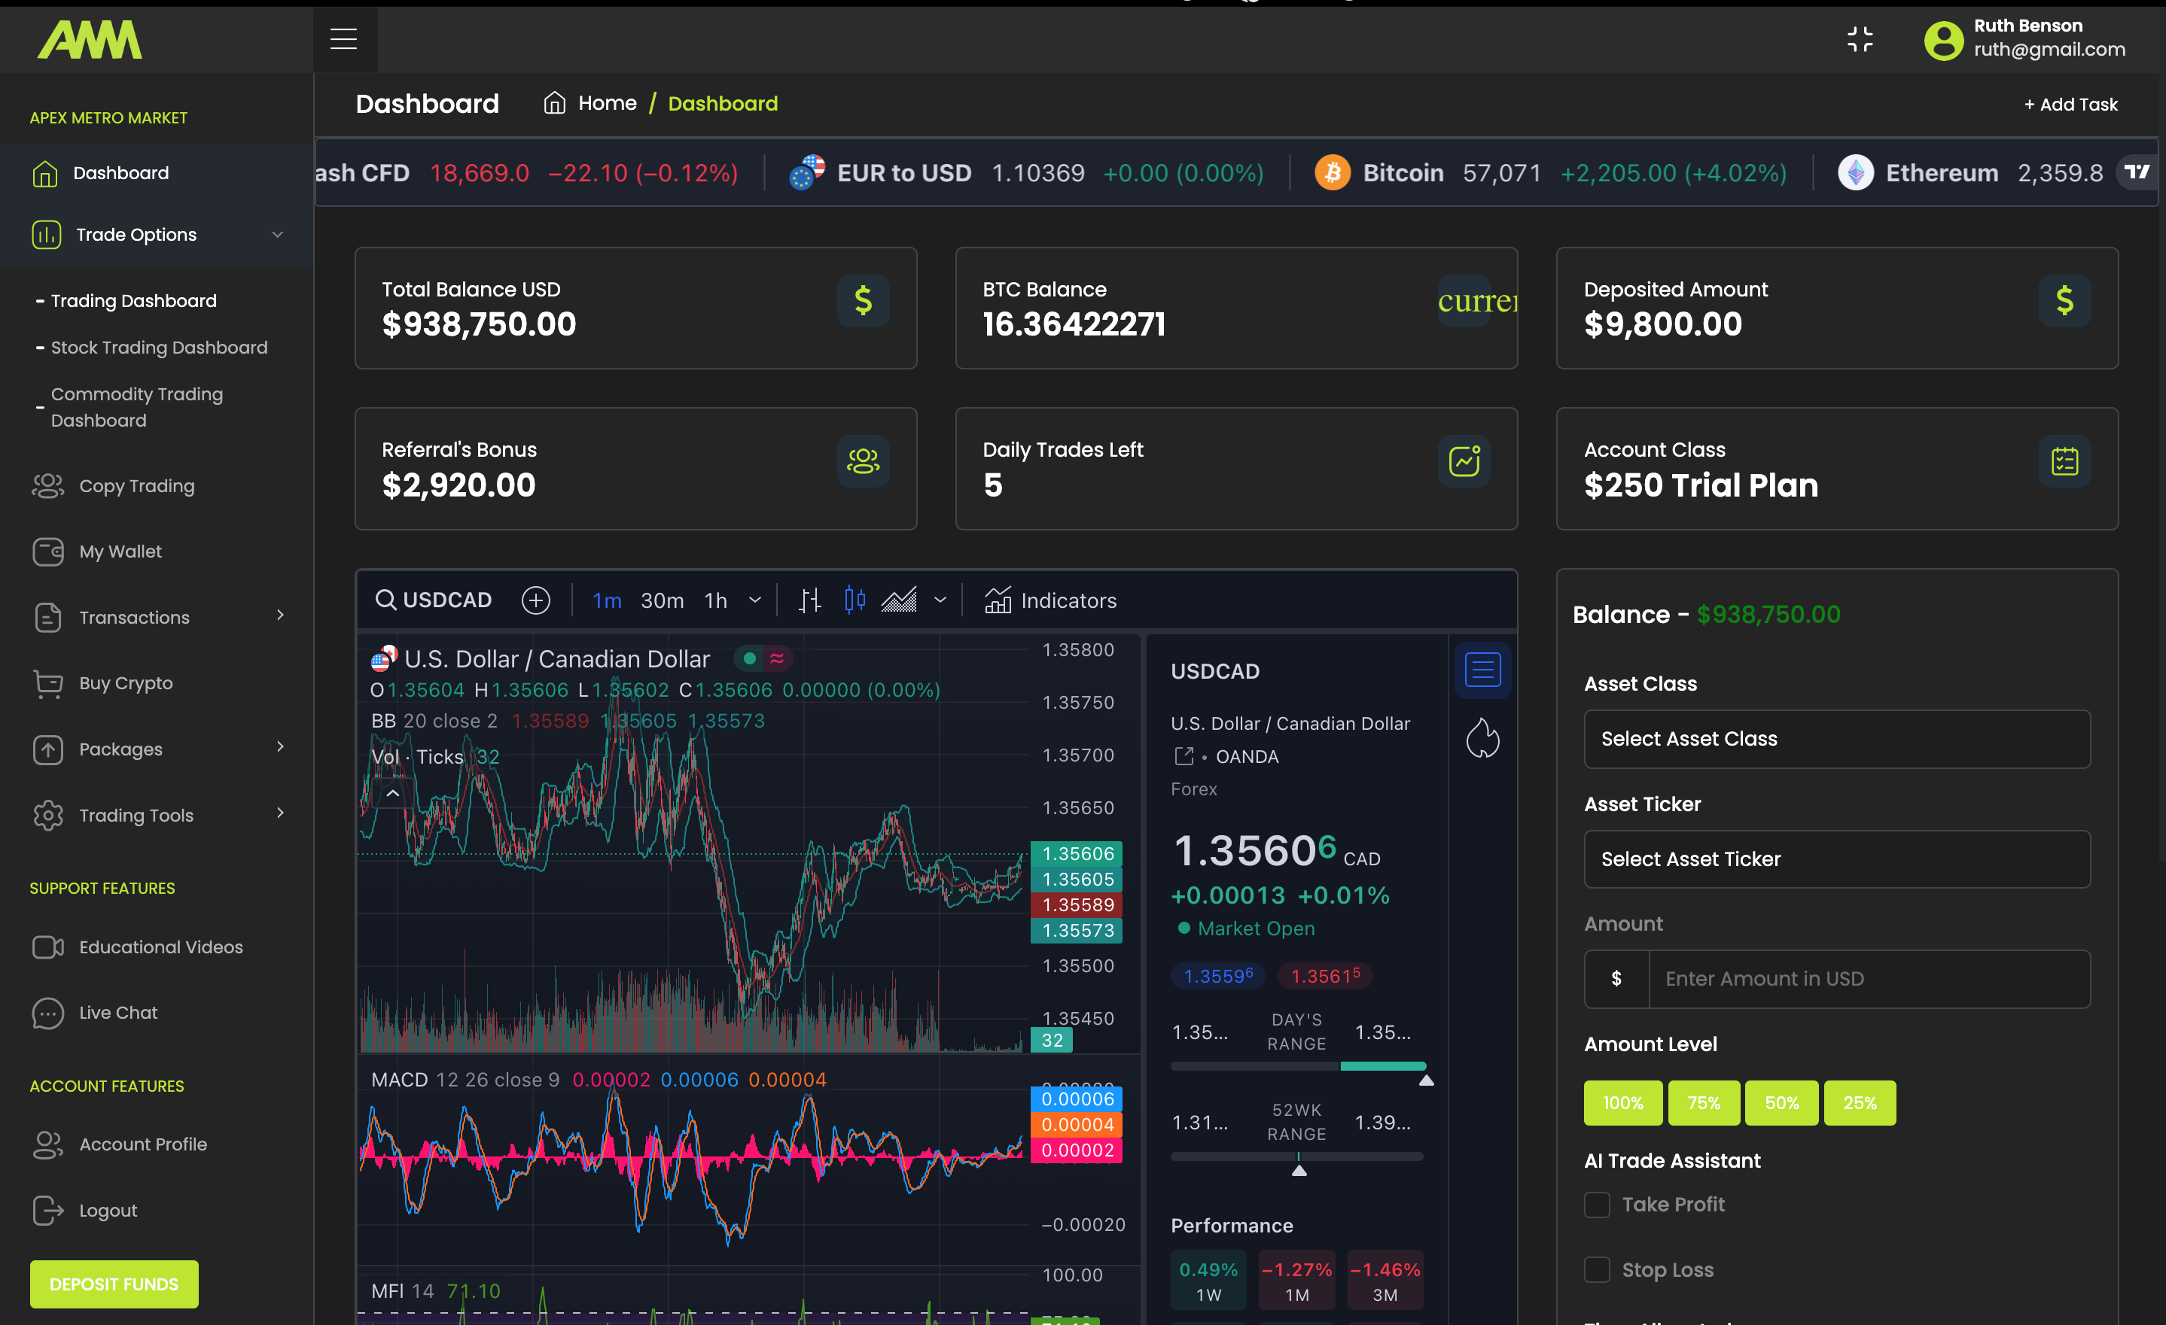Screen dimensions: 2166x1325
Task: Click the dollar icon on Deposited Amount card
Action: [2064, 300]
